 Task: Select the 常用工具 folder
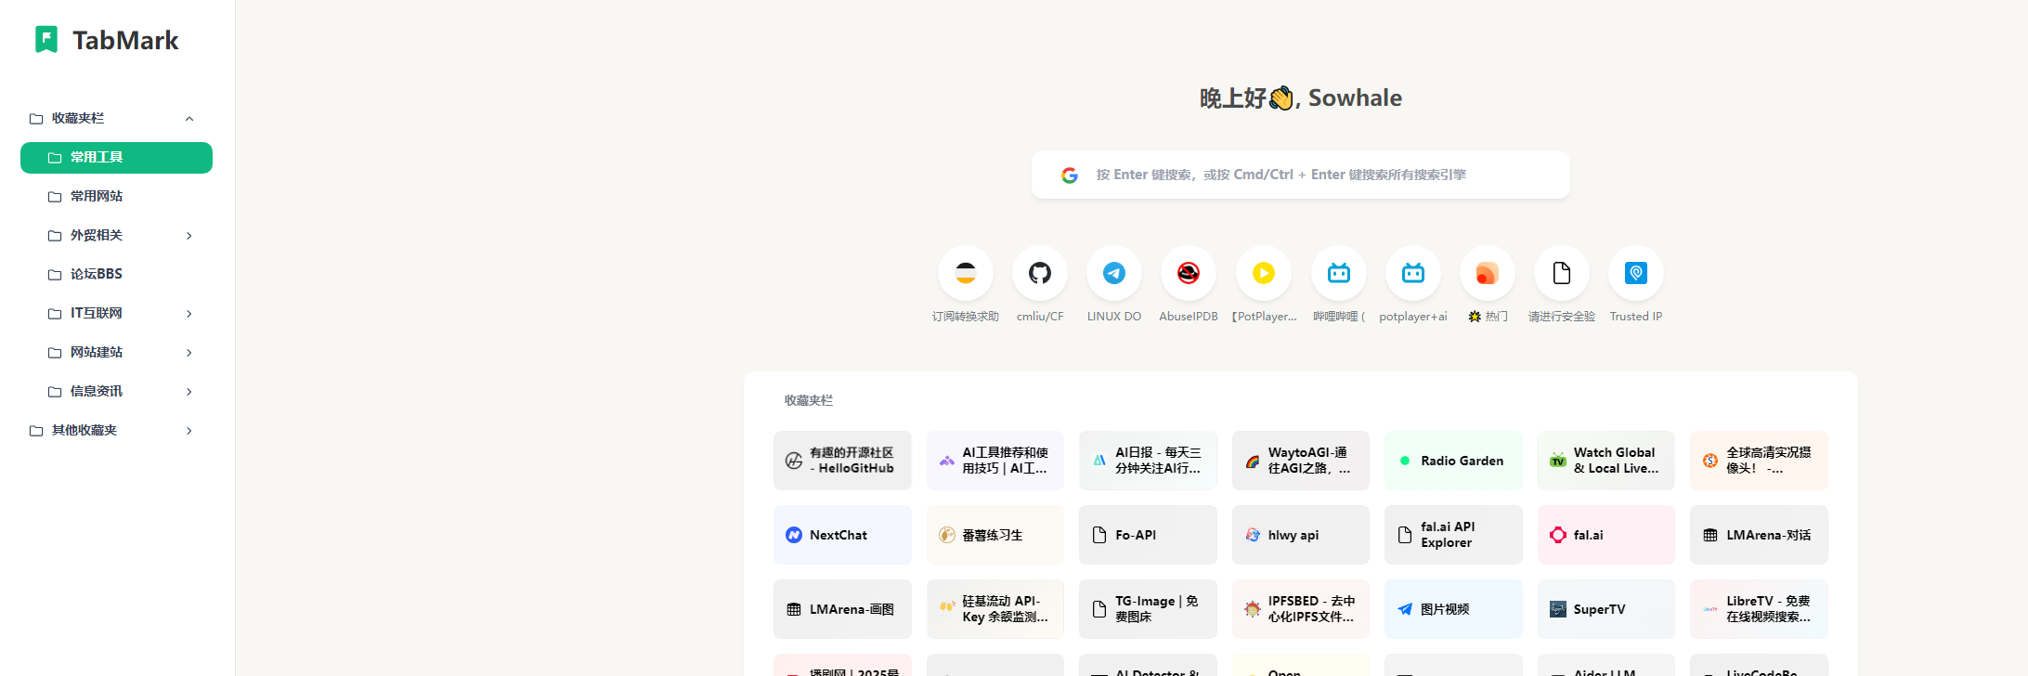[116, 157]
